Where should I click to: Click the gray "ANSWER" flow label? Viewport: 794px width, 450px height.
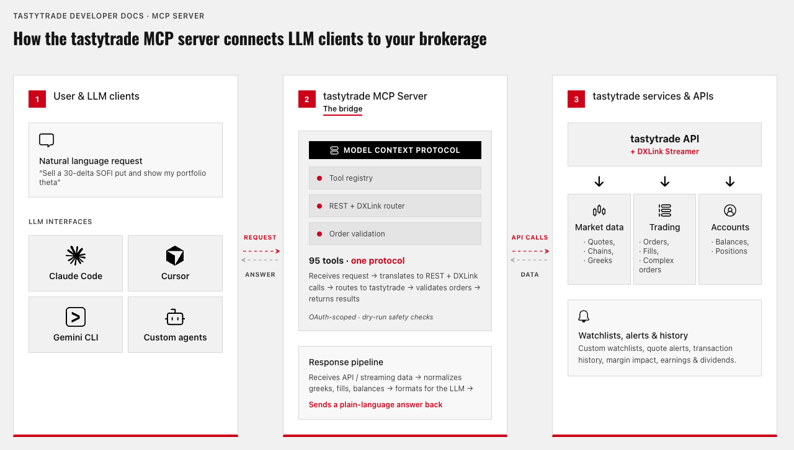(x=260, y=275)
